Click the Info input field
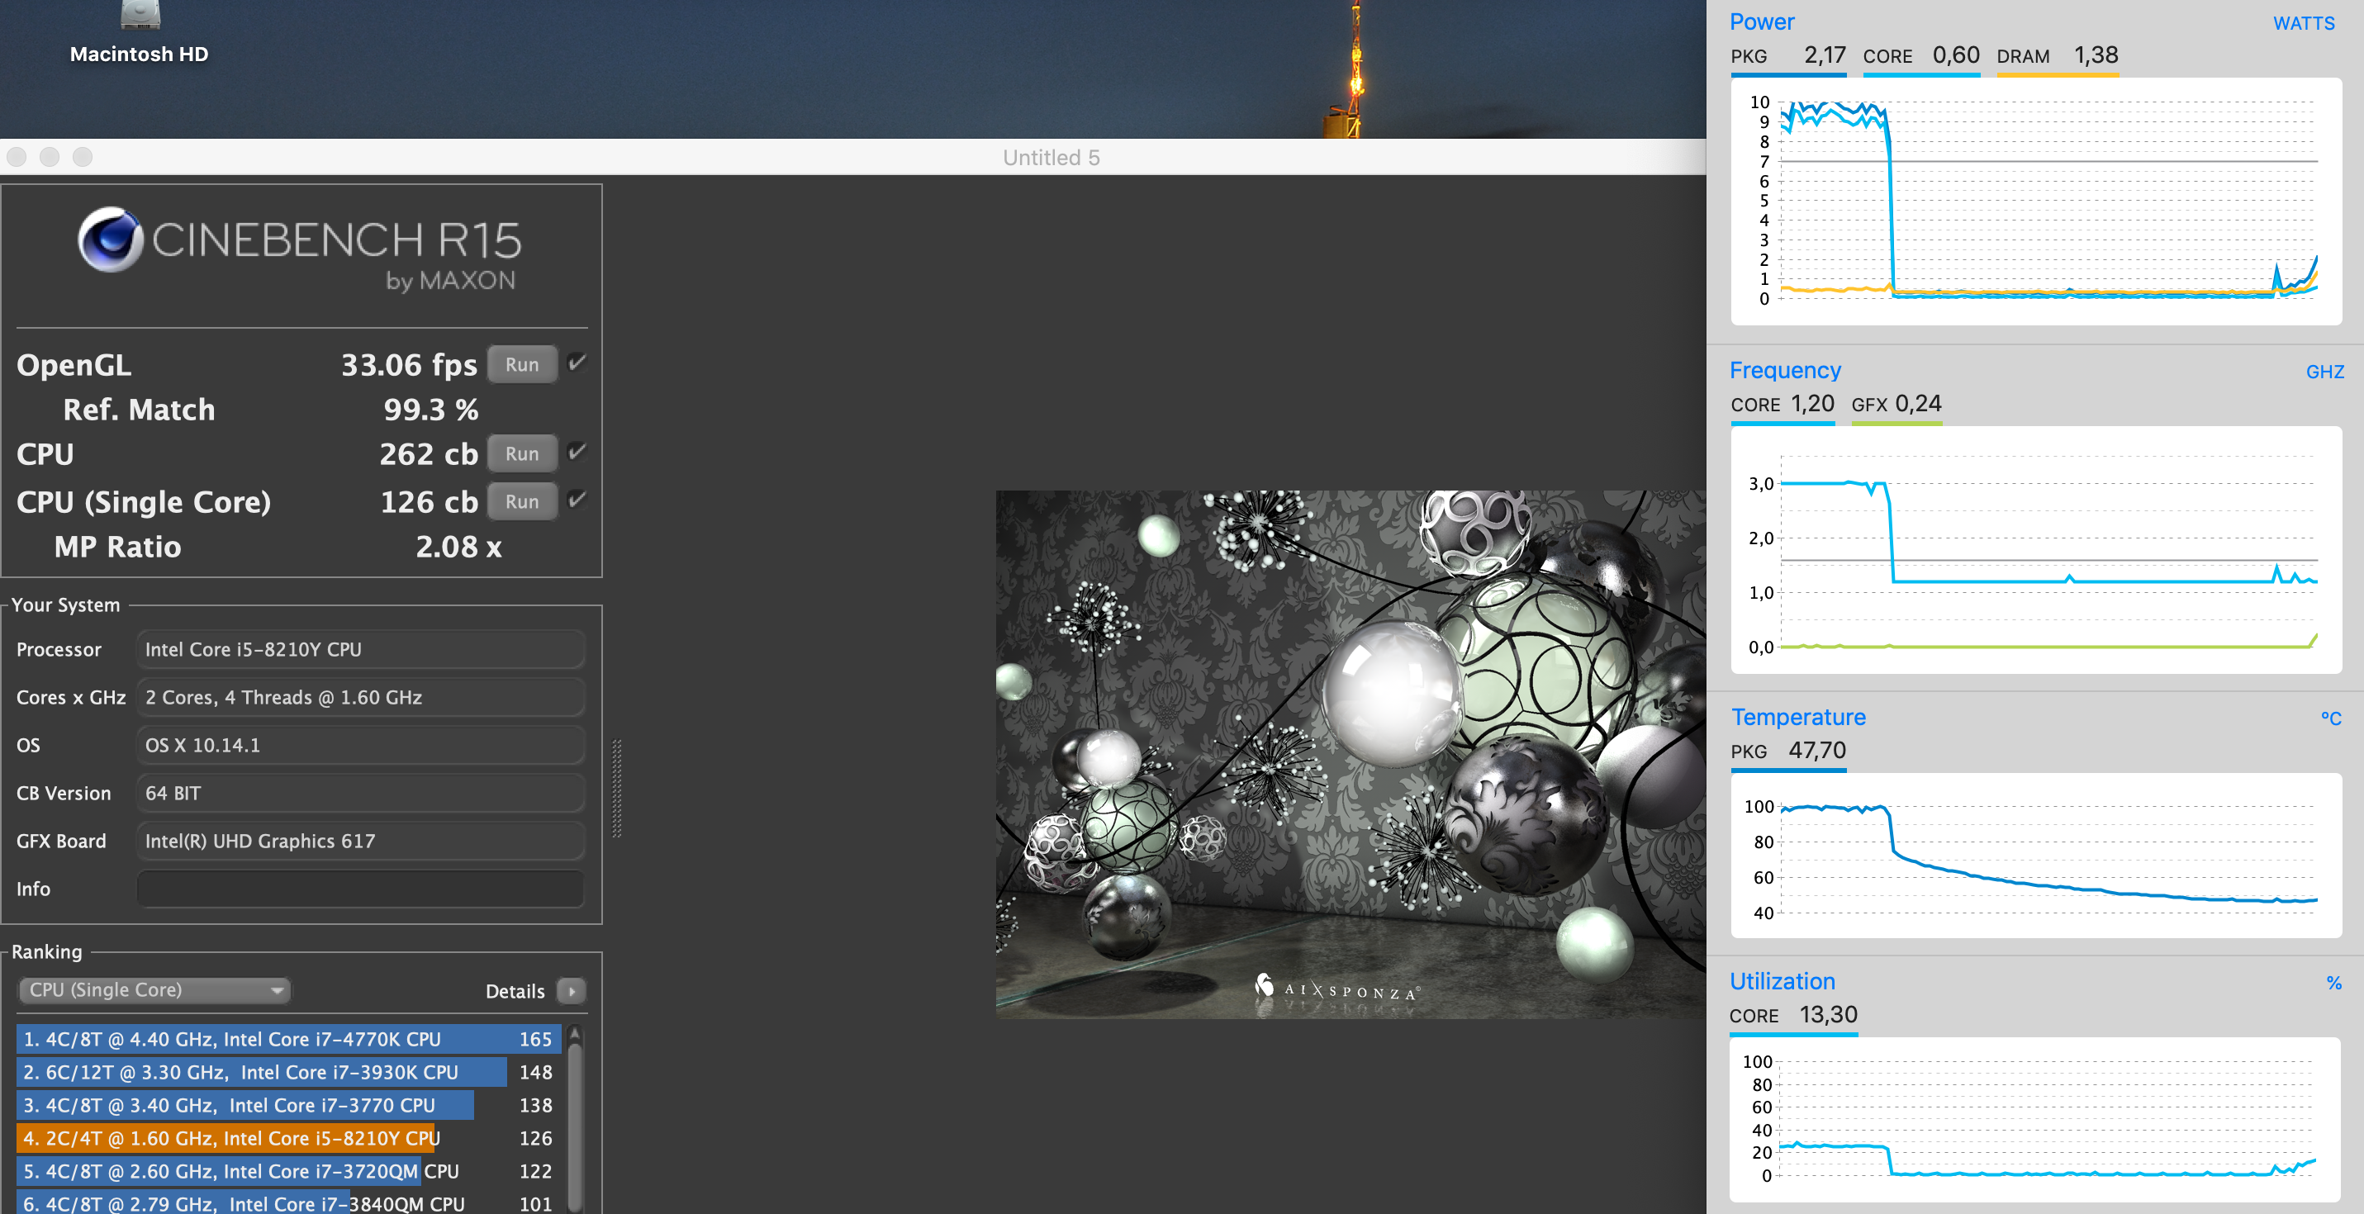 [360, 889]
